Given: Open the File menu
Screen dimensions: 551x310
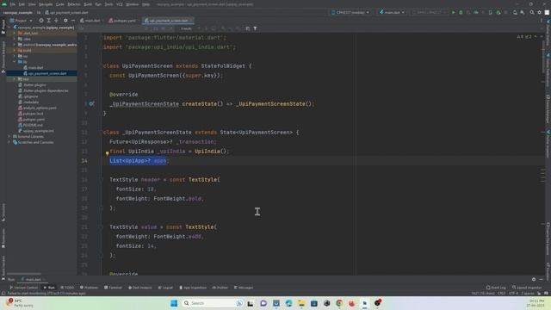Looking at the screenshot, I should pos(12,4).
